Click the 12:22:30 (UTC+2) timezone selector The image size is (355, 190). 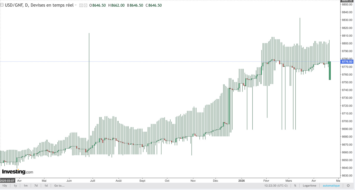276,186
